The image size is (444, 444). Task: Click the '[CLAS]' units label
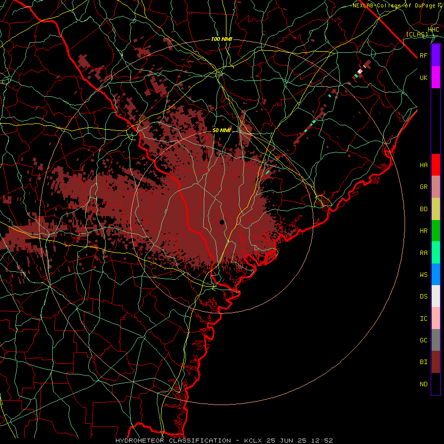point(417,34)
